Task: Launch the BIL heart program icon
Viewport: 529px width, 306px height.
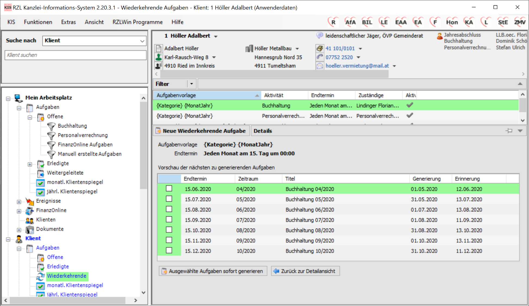Action: (367, 22)
